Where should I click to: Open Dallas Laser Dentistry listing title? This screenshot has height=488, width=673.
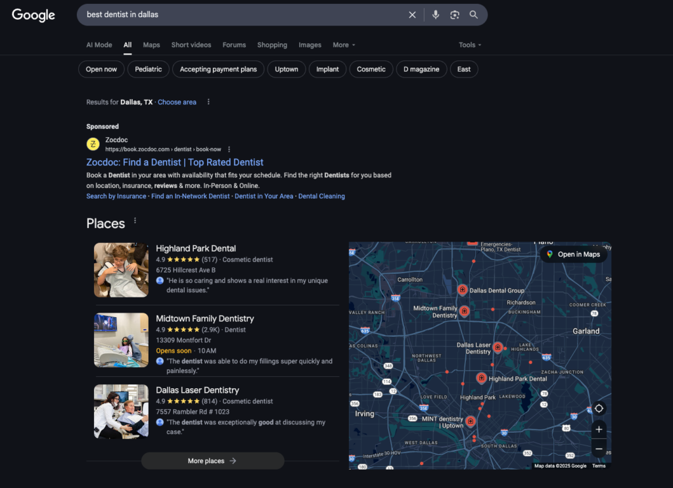click(197, 390)
